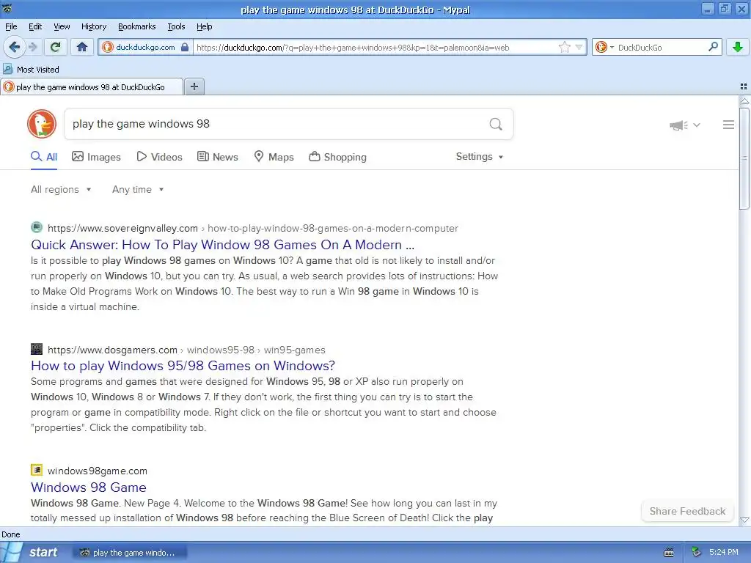Click the Mypal raccoon title bar icon
The width and height of the screenshot is (751, 563).
(7, 8)
